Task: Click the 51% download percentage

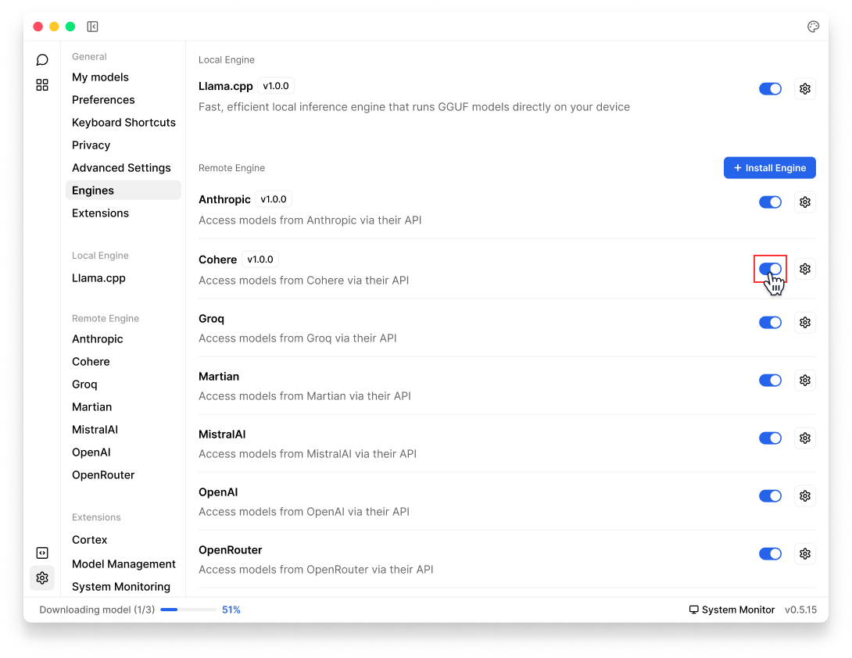Action: 231,610
